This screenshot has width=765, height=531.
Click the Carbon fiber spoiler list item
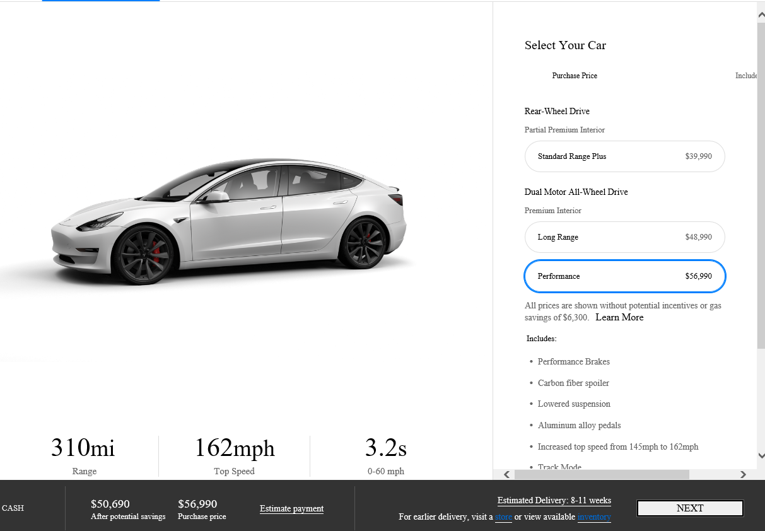click(x=573, y=383)
